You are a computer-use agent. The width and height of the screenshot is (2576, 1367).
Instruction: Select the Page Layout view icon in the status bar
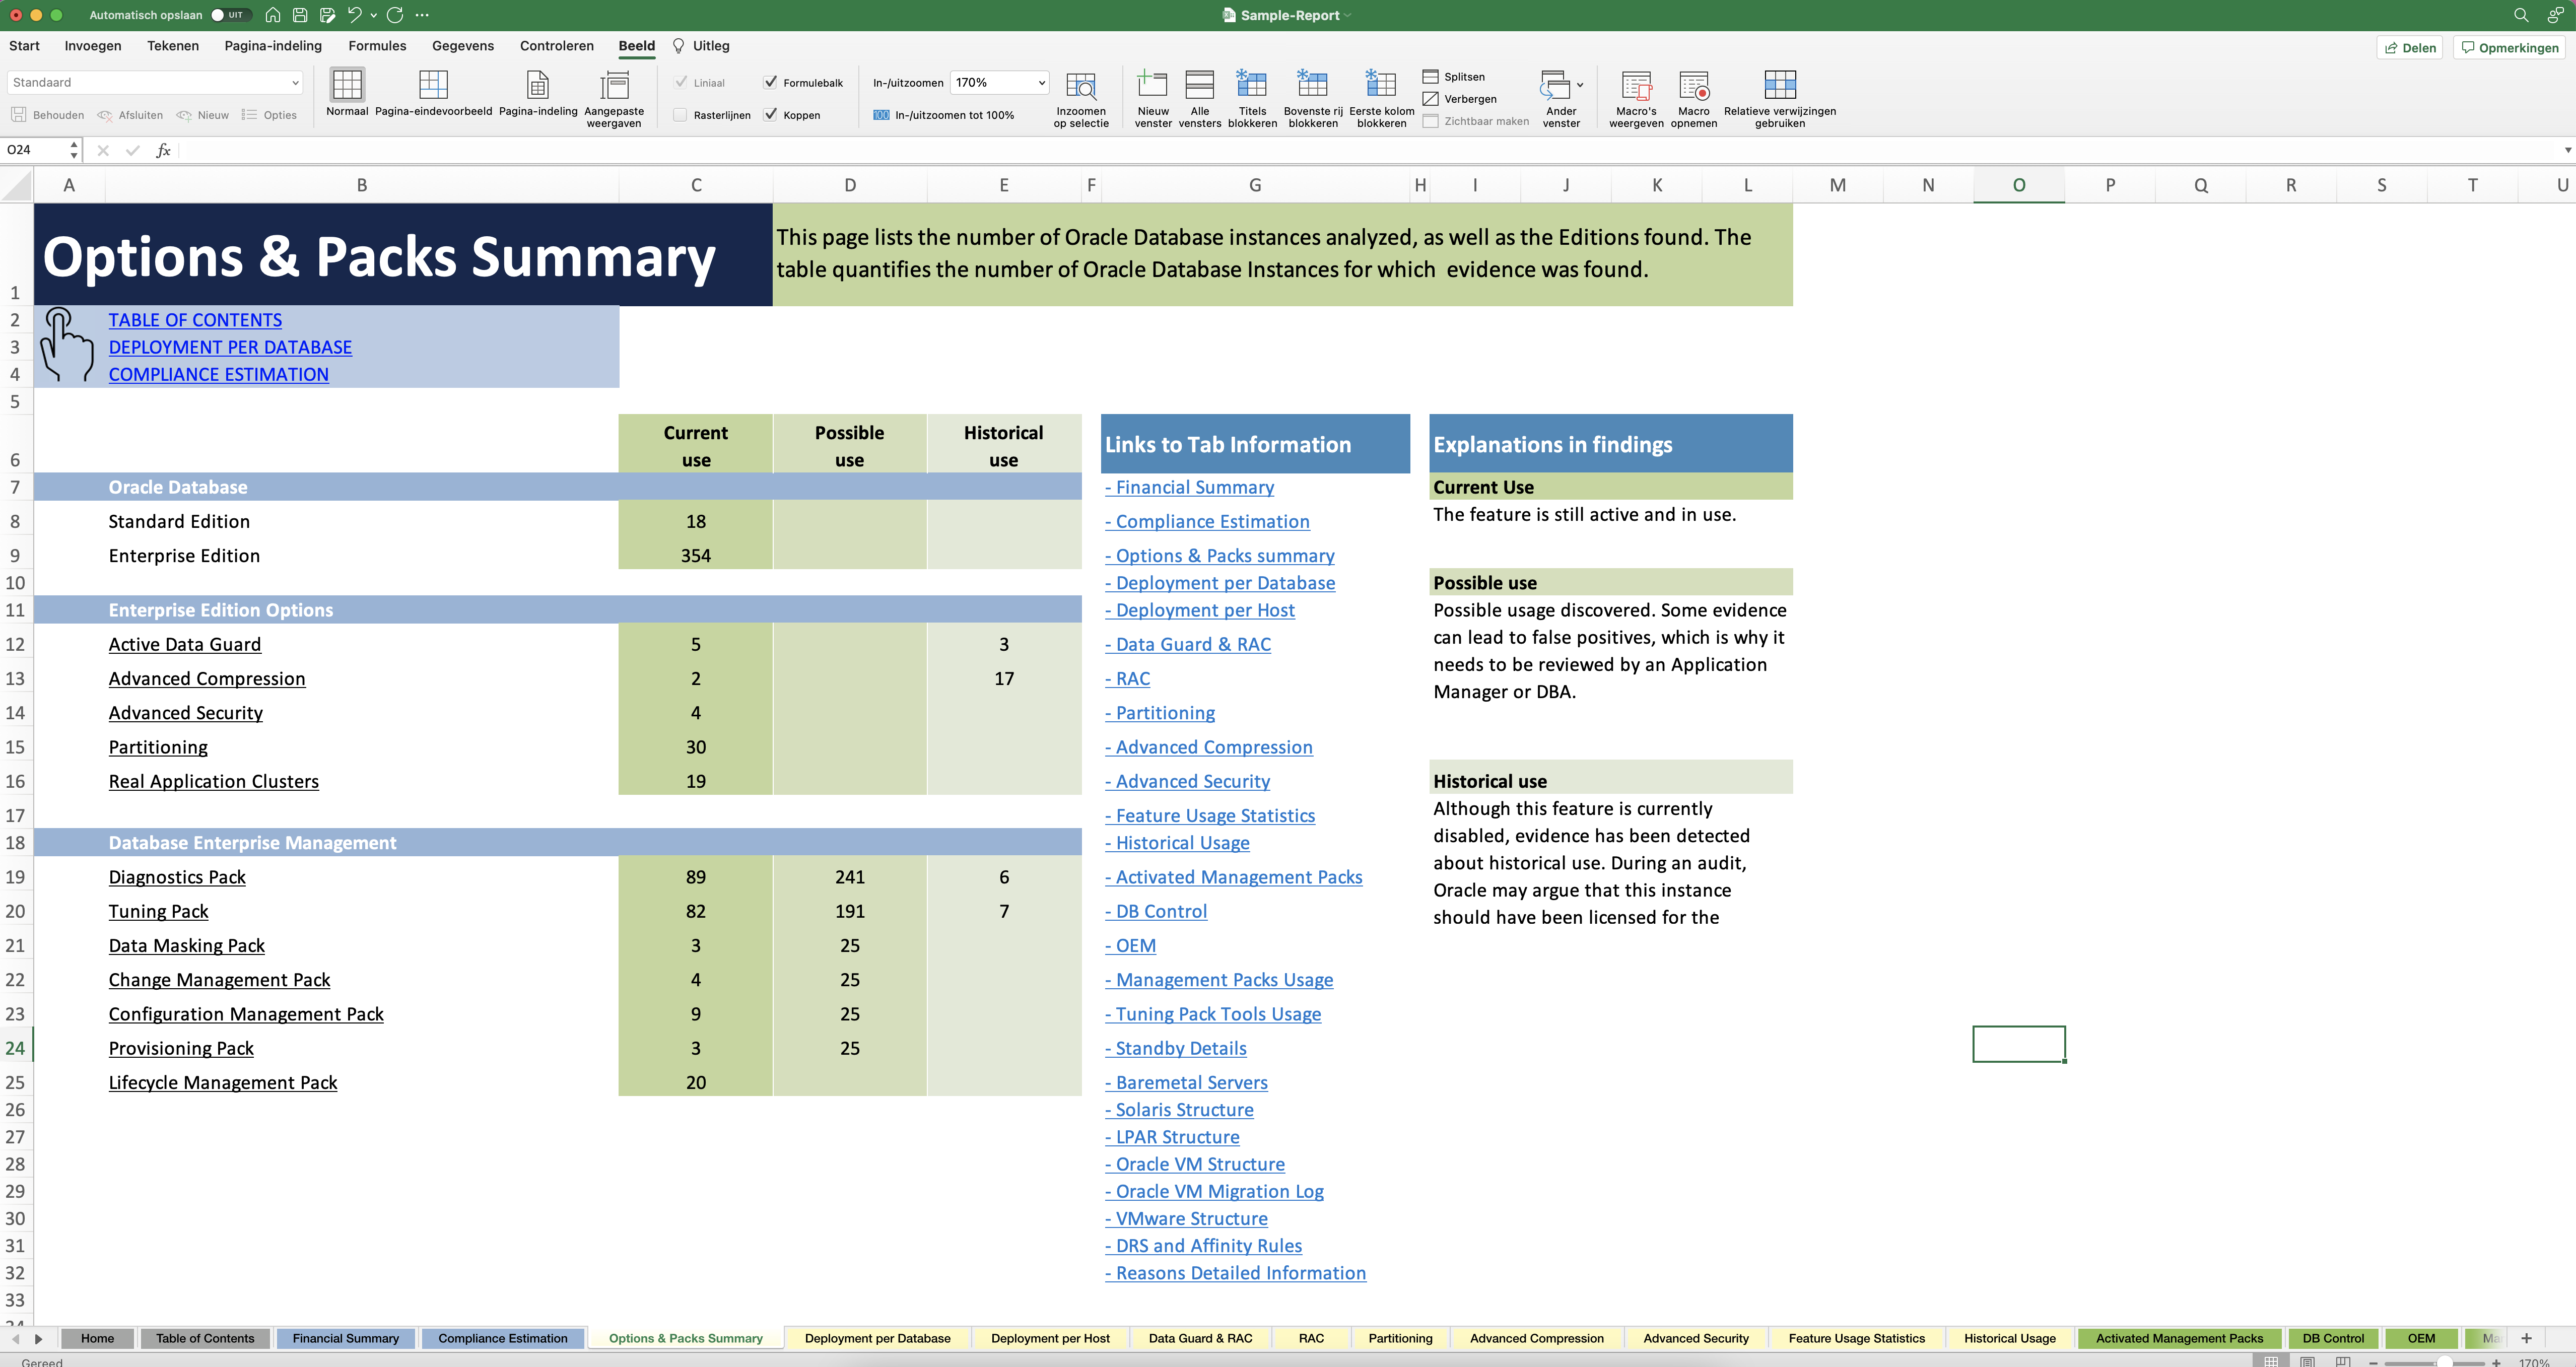[2307, 1362]
